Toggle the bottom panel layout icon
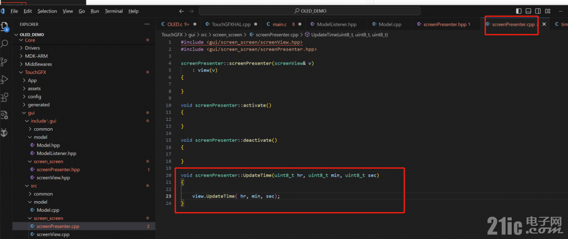Image resolution: width=568 pixels, height=239 pixels. tap(529, 11)
